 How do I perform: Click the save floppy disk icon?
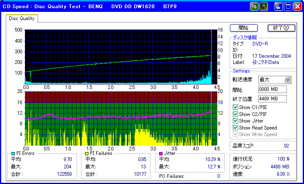tap(263, 7)
